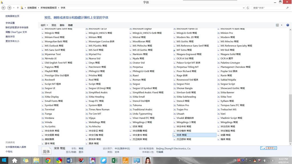Open Microsoft Word from taskbar

tap(70, 160)
